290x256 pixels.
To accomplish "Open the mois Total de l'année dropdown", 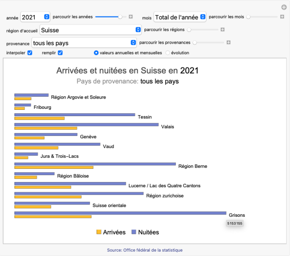I will point(180,17).
